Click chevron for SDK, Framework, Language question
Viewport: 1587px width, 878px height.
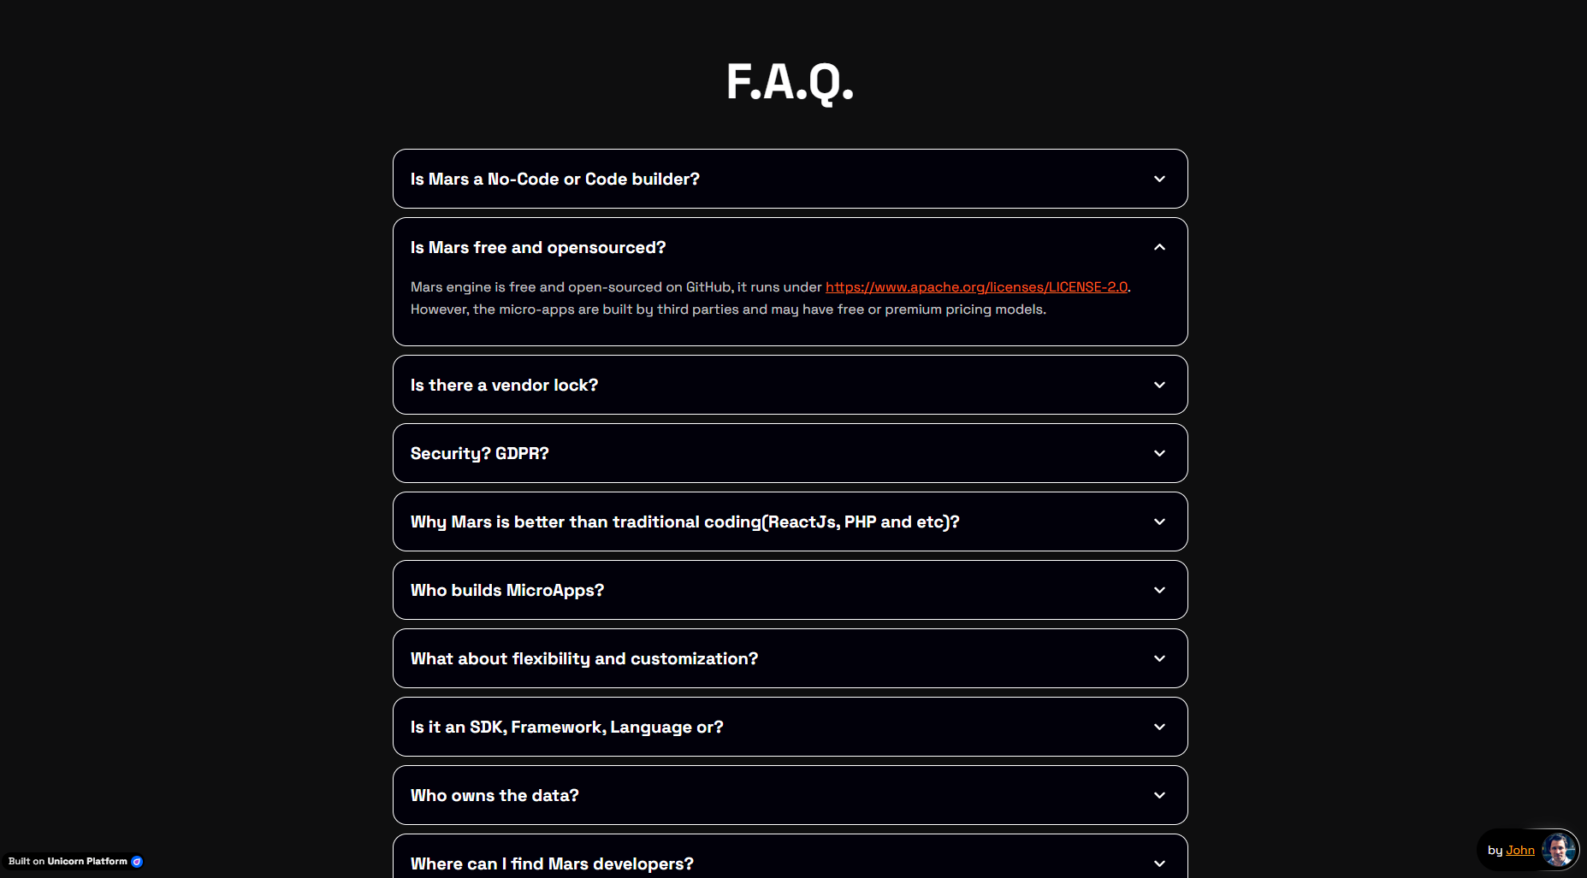1159,728
